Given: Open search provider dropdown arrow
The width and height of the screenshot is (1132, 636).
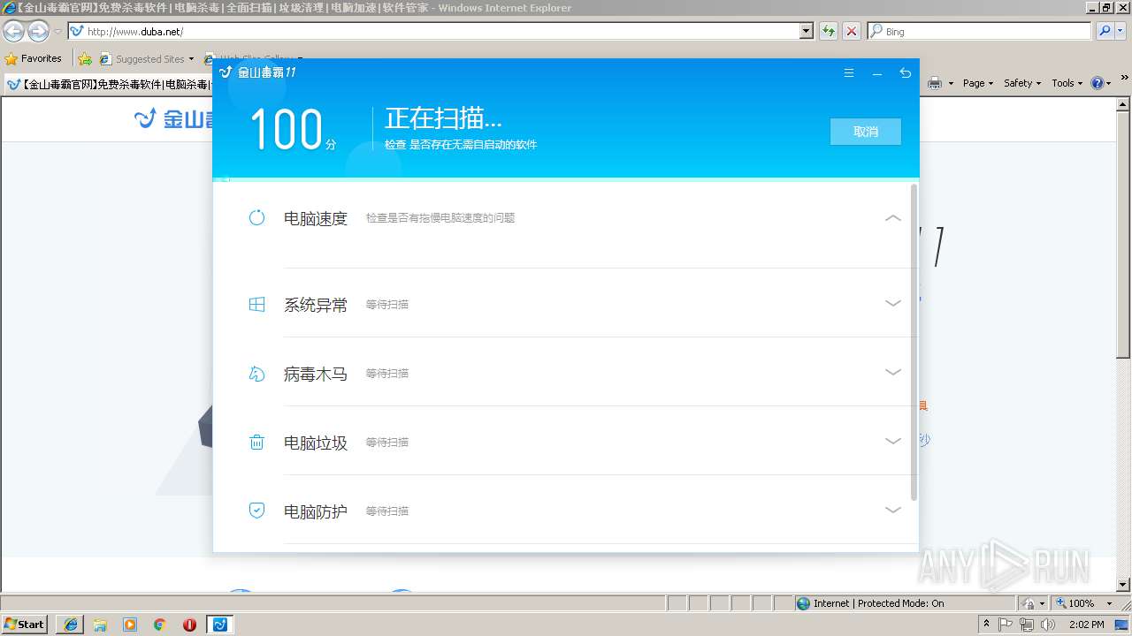Looking at the screenshot, I should point(1121,31).
